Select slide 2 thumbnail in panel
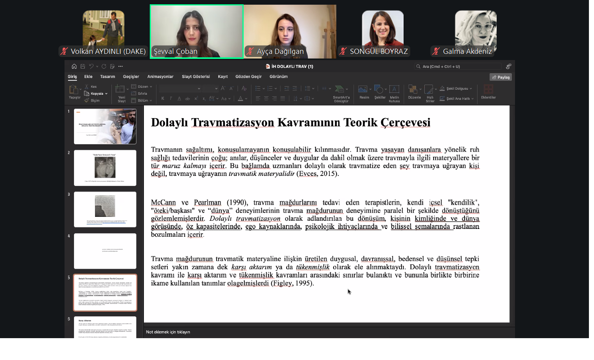 (105, 168)
